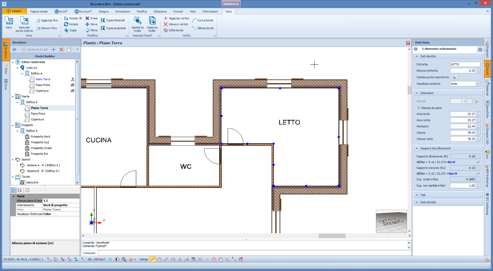The image size is (493, 271).
Task: Open the ArchIT ribbon tab
Action: 61,11
